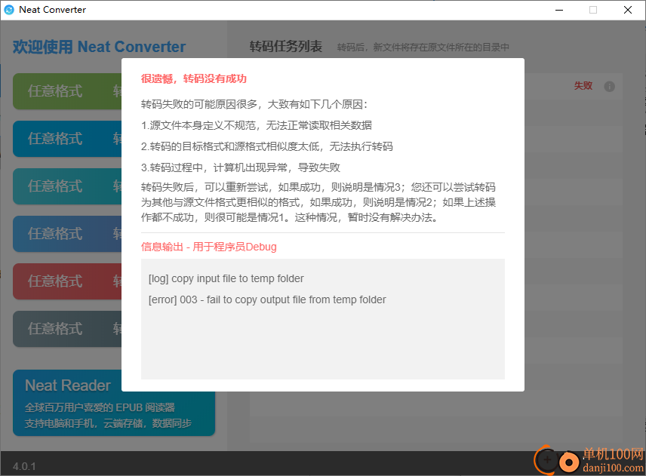Click reason 1 源文件本身定义不规范 text

257,125
